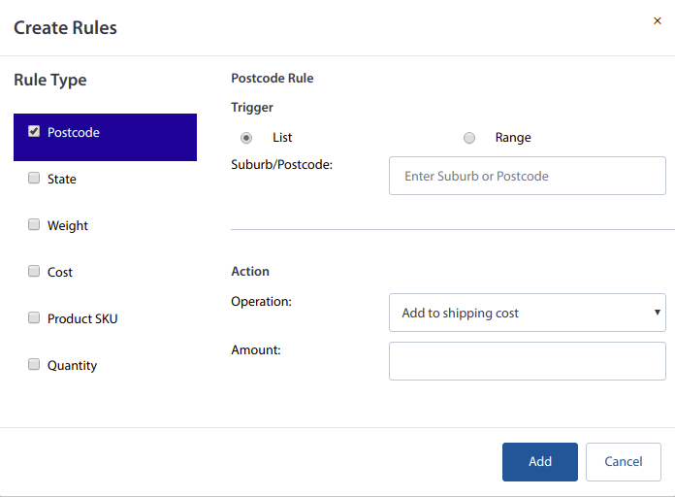Viewport: 675px width, 497px height.
Task: Tick the Quantity checkbox
Action: [34, 365]
